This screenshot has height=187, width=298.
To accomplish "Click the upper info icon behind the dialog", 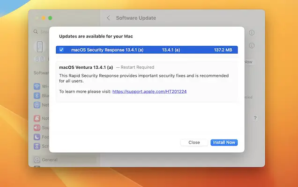I will (x=252, y=33).
